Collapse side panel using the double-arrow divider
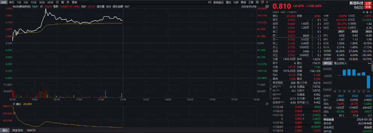This screenshot has width=373, height=133. 271,89
